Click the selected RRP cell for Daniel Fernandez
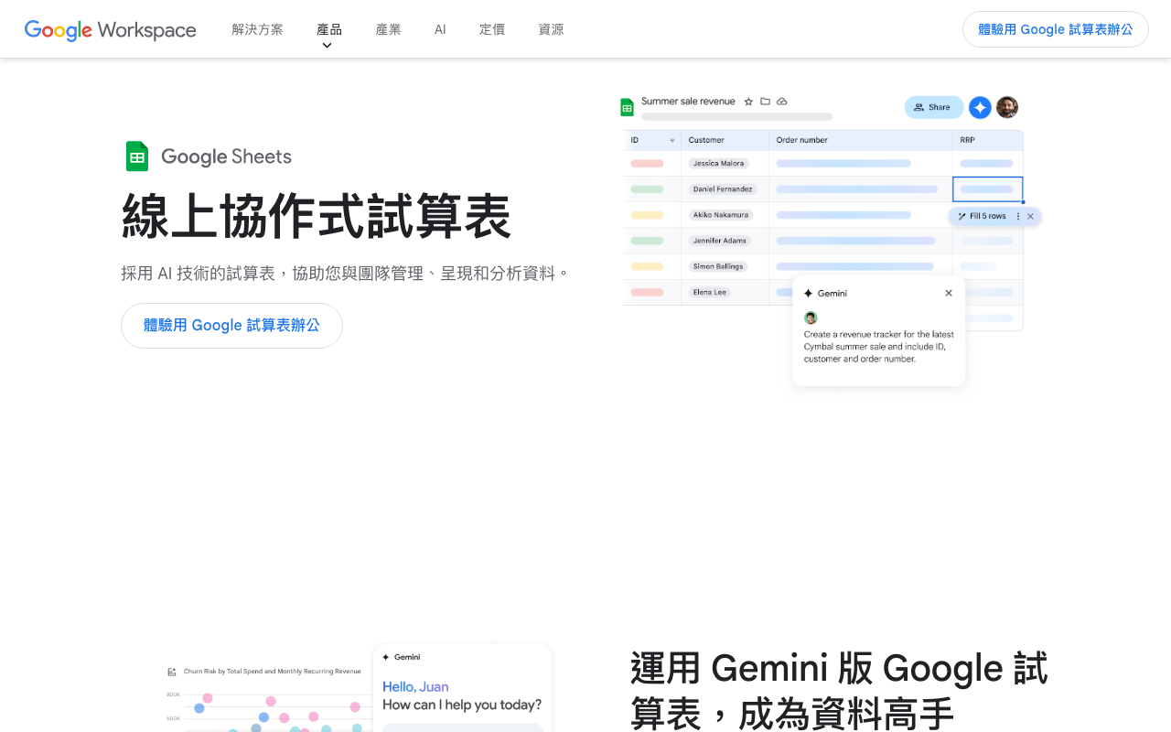The height and width of the screenshot is (732, 1171). point(988,189)
